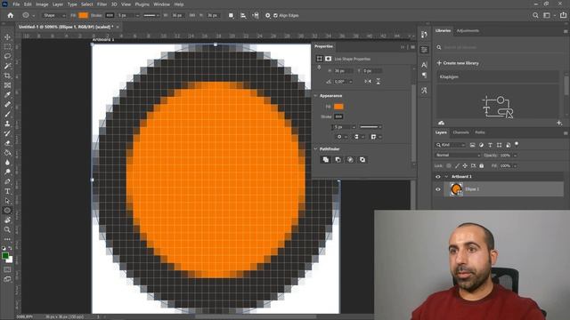Collapse the Pathfinder section
Screen dimensions: 570x320
click(x=315, y=149)
